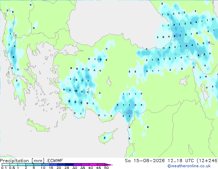Click the 0.5–1 mm legend color box
Image resolution: width=218 pixels, height=169 pixels.
coord(14,165)
